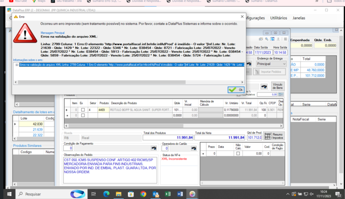This screenshot has height=199, width=345.
Task: Click scroll right arrow of products grid
Action: coord(281,126)
